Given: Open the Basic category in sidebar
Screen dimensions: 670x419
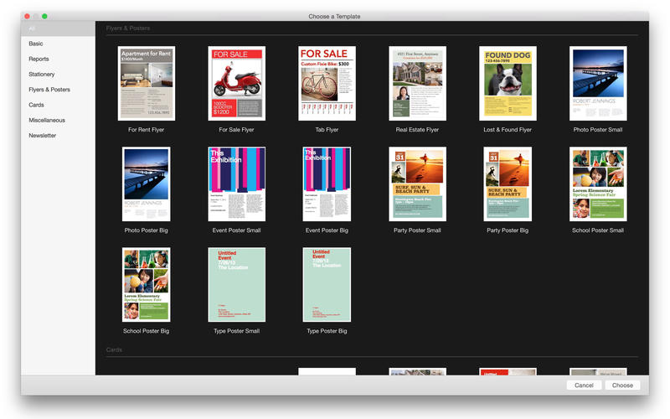Looking at the screenshot, I should 36,44.
